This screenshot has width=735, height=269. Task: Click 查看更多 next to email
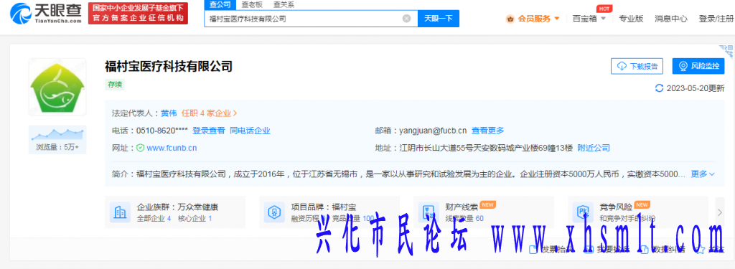[487, 131]
